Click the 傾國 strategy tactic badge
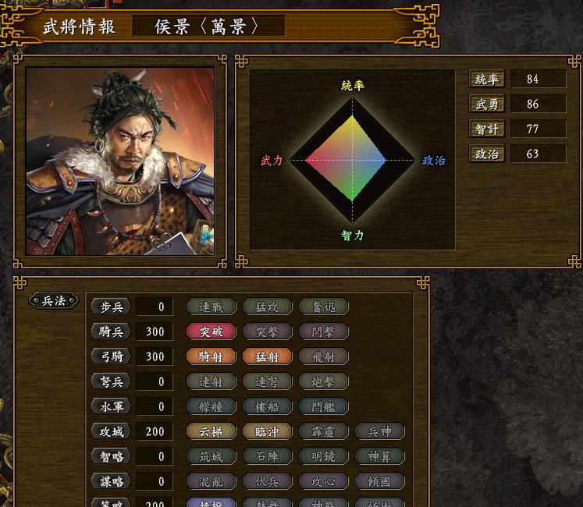The image size is (583, 507). point(379,481)
